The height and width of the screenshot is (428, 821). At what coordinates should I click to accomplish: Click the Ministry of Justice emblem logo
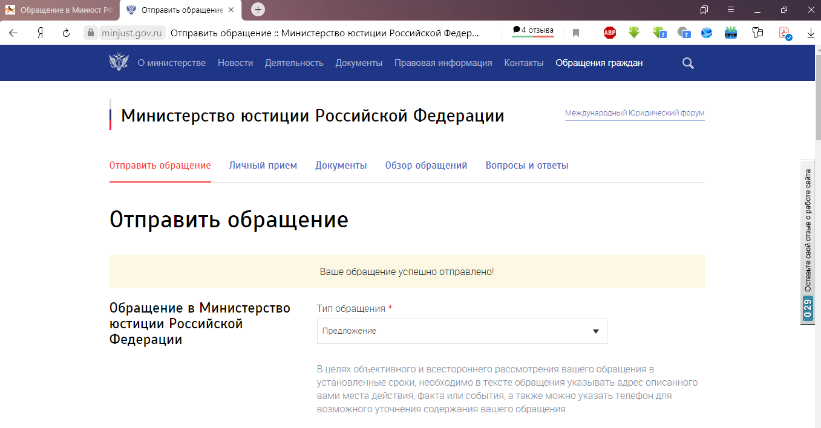119,63
